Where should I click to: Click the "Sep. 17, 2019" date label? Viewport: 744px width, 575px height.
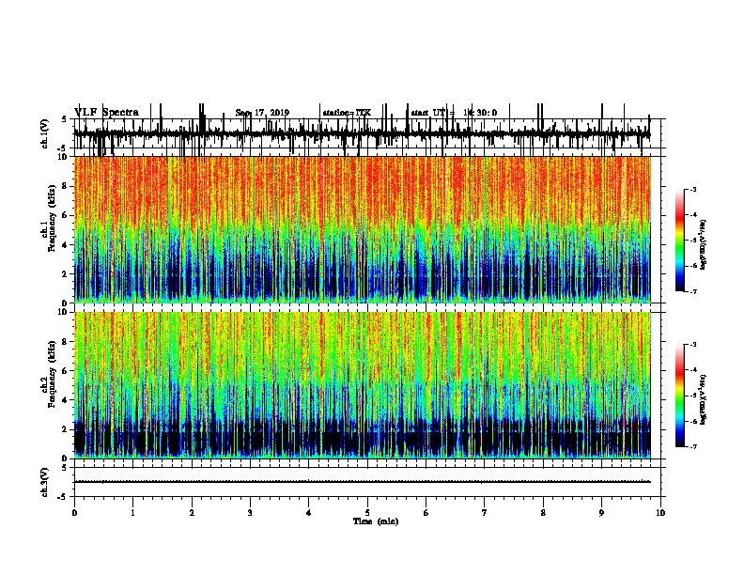262,113
